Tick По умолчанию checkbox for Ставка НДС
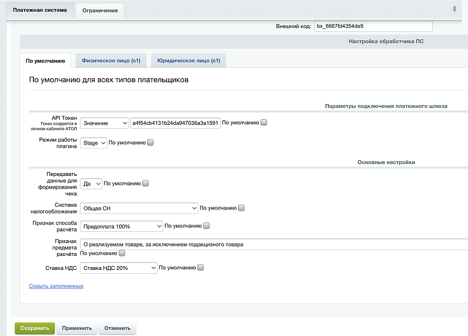 point(201,268)
